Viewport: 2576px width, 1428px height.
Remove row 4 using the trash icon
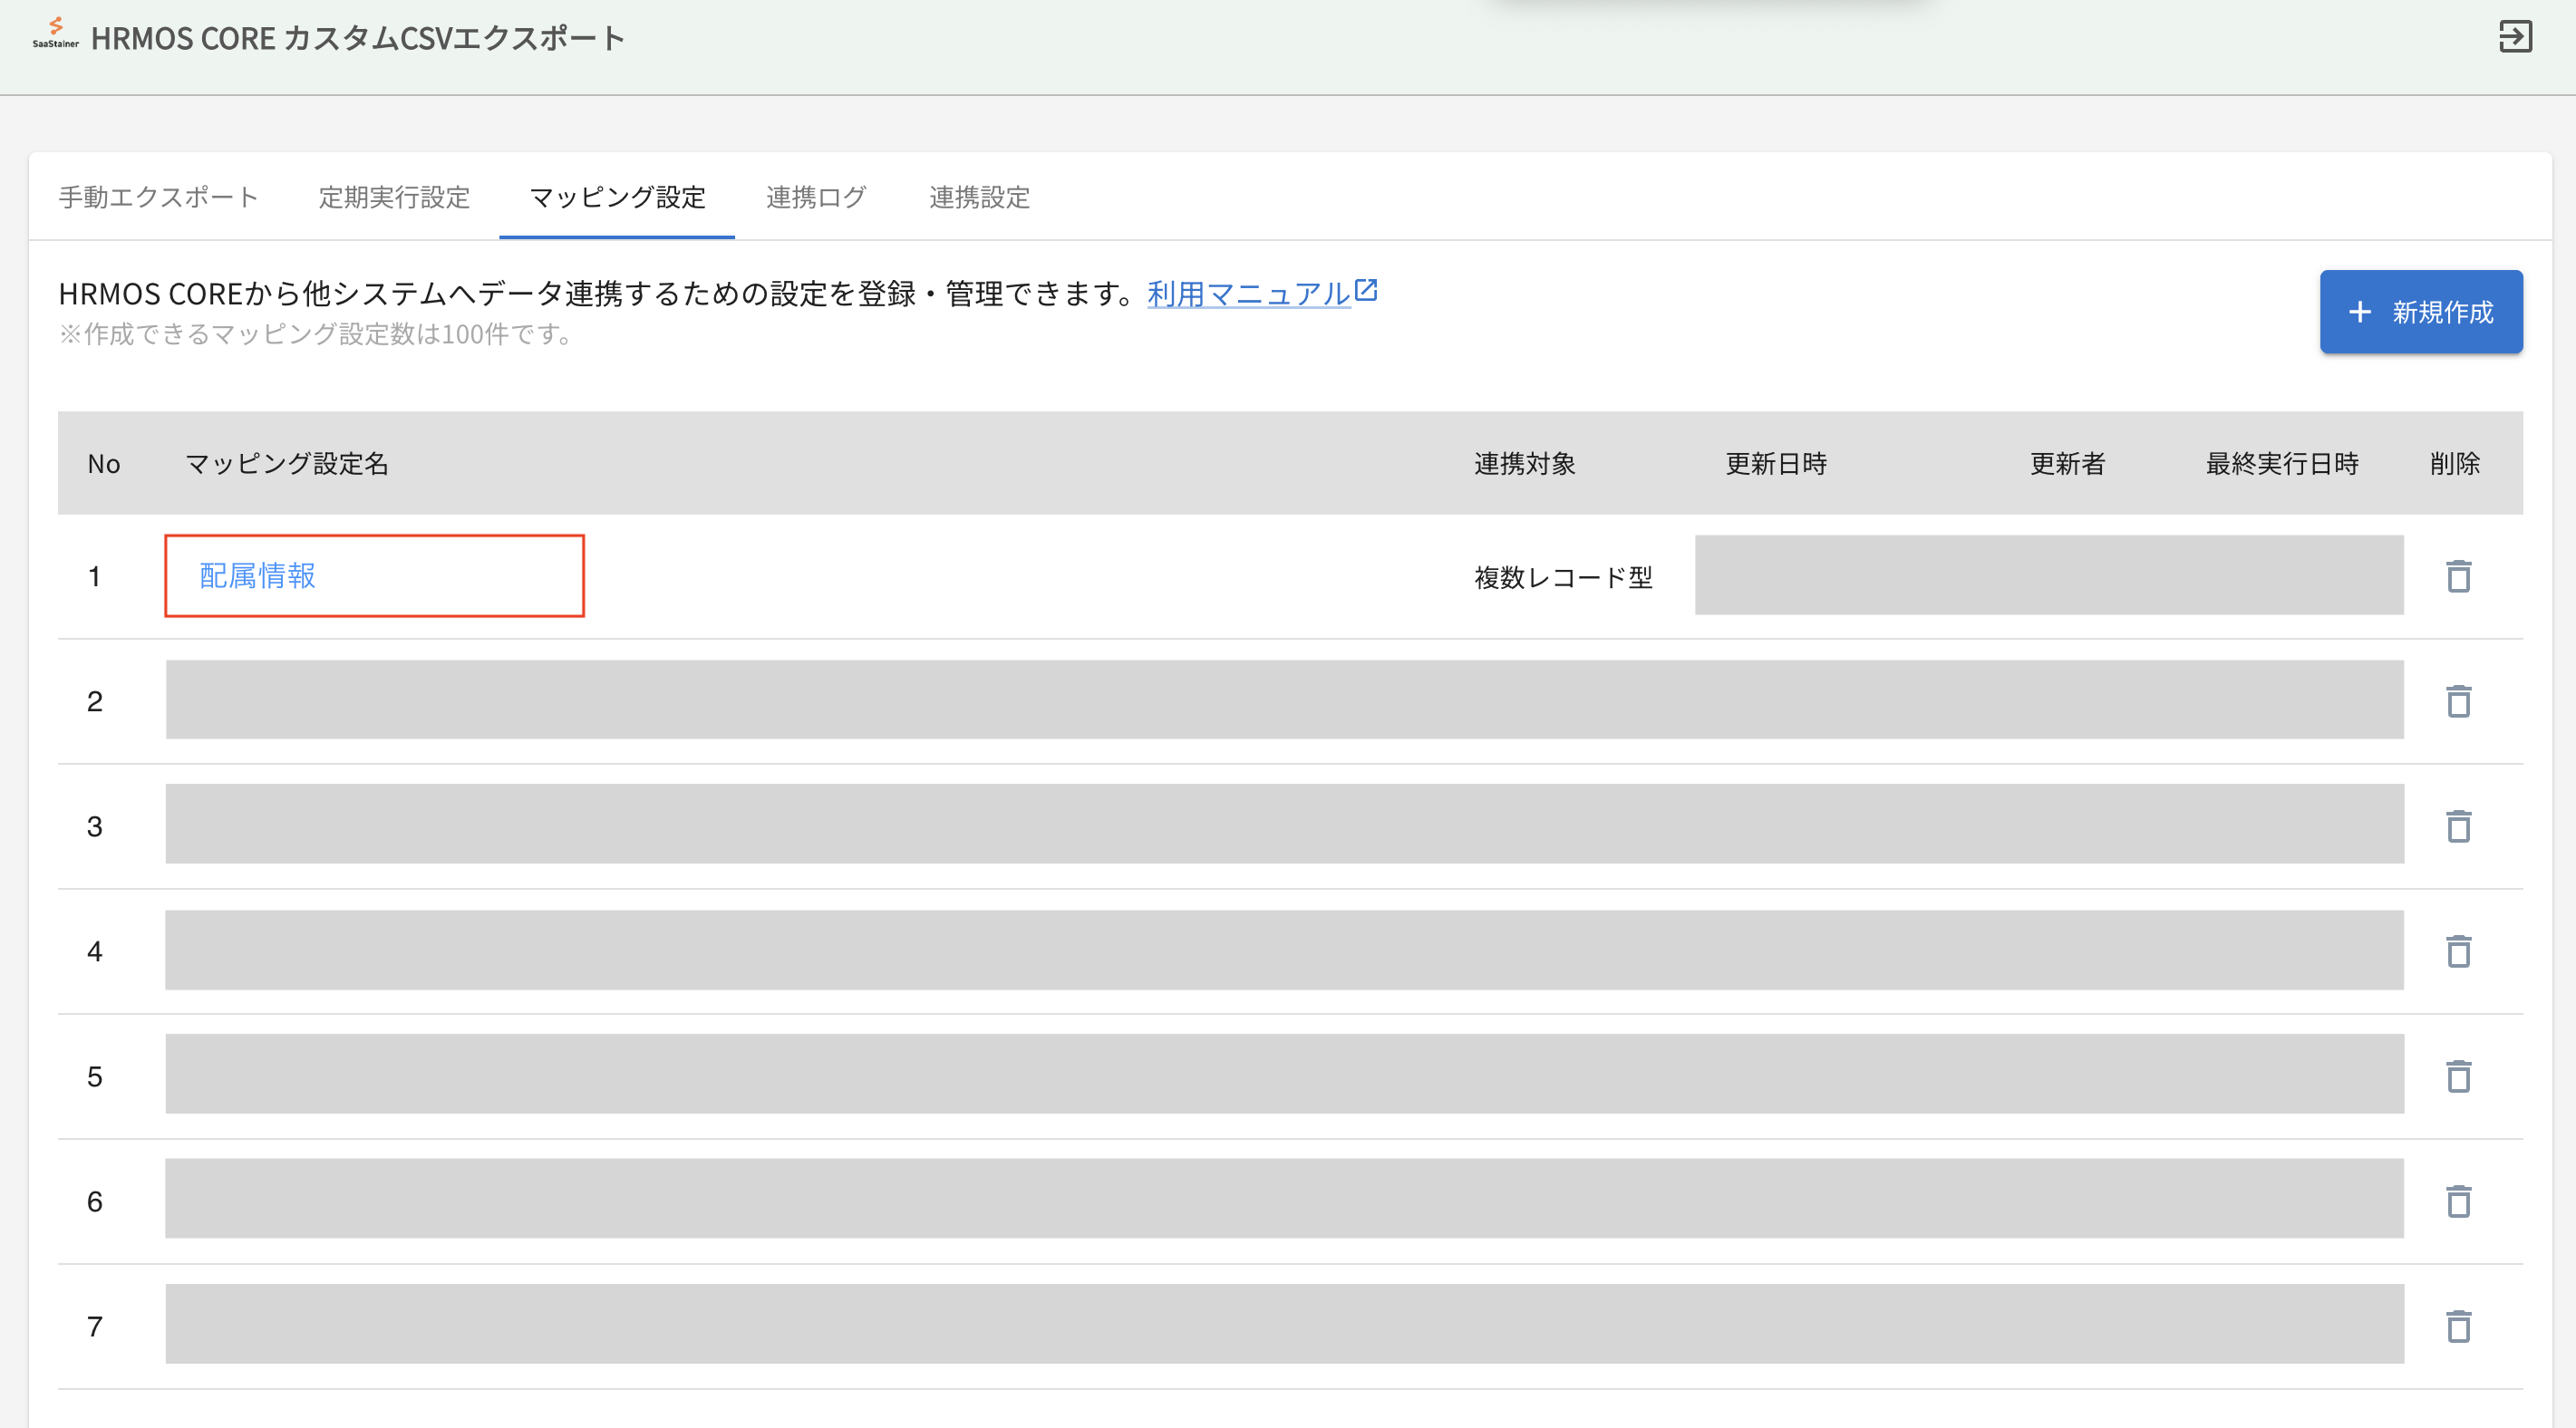click(x=2458, y=951)
